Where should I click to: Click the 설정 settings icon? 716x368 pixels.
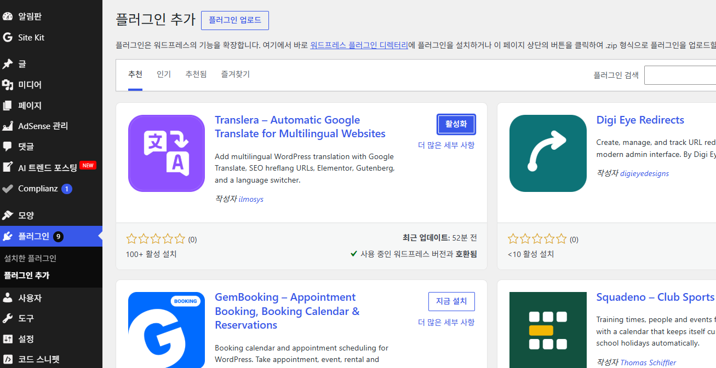8,339
